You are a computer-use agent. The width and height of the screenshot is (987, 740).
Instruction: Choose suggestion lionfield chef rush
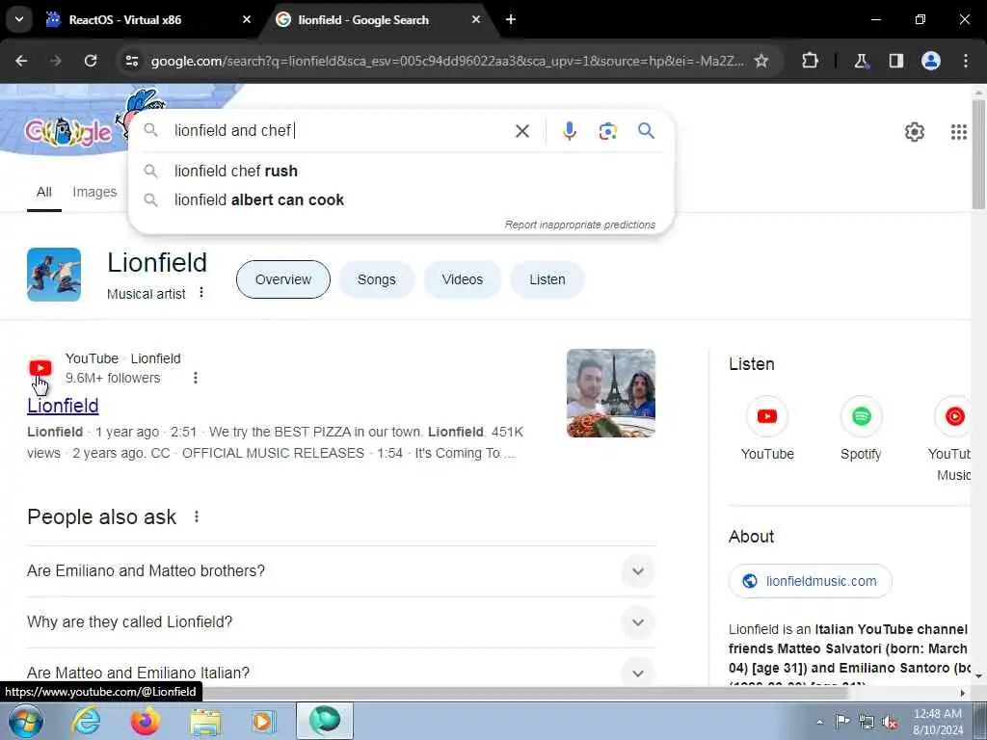(401, 171)
